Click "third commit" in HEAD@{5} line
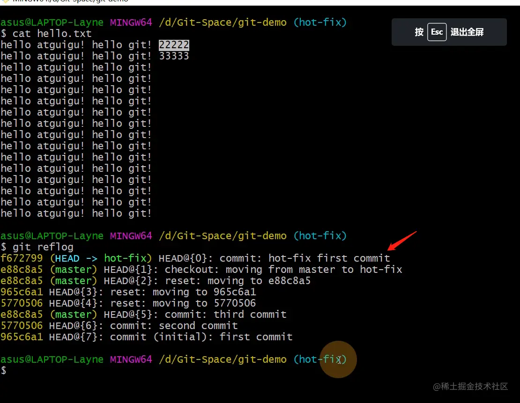This screenshot has width=520, height=403. pyautogui.click(x=250, y=315)
